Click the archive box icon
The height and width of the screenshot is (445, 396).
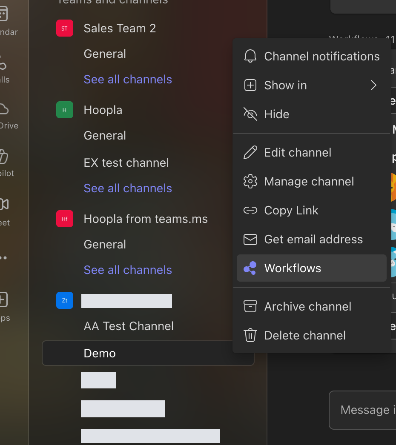250,306
